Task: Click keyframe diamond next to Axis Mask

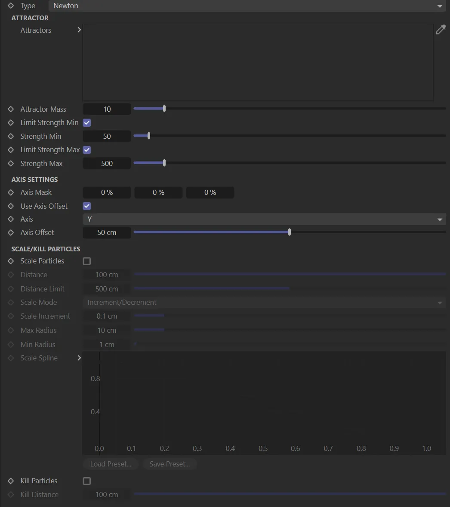Action: pyautogui.click(x=11, y=192)
